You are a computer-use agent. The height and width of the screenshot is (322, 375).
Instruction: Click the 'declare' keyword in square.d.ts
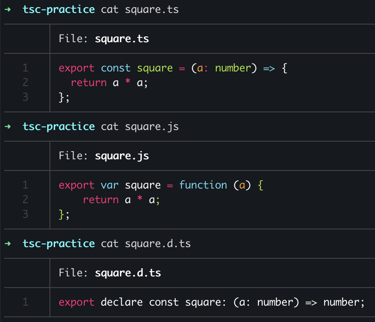coord(122,302)
